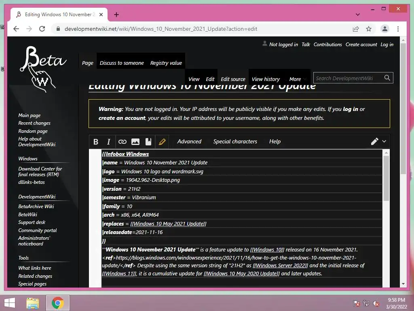Open the editor switch pencil dropdown
The width and height of the screenshot is (414, 311).
(378, 141)
